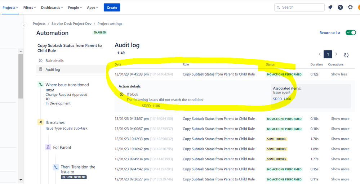The height and width of the screenshot is (184, 360).
Task: Open the Project settings breadcrumb
Action: click(110, 24)
